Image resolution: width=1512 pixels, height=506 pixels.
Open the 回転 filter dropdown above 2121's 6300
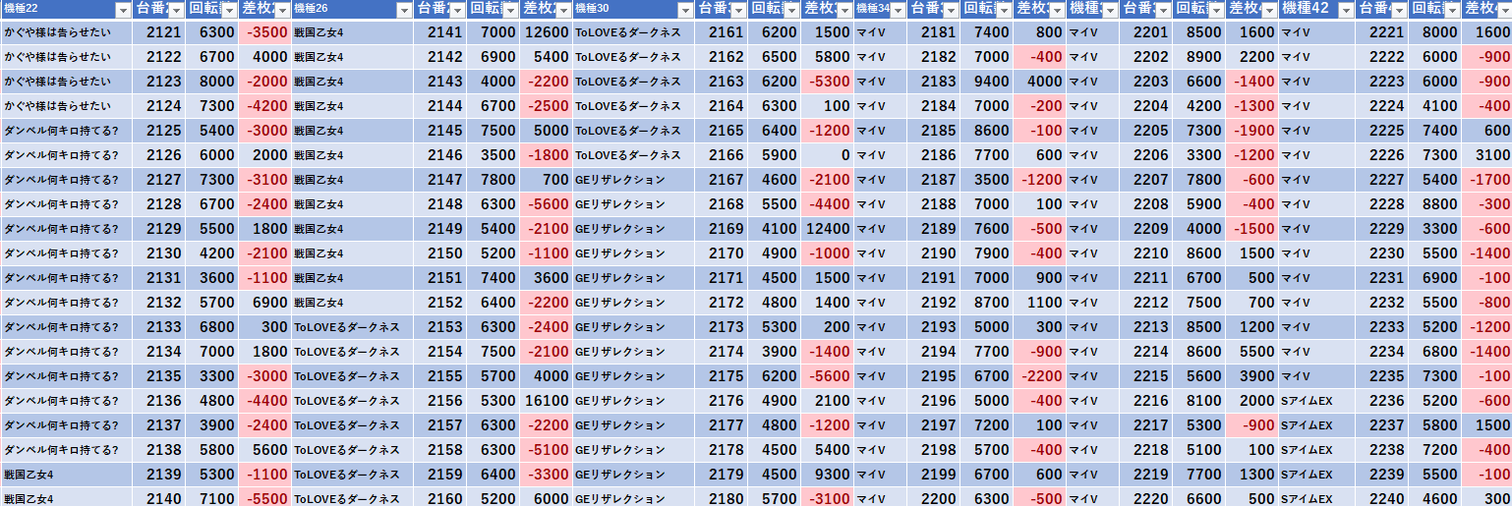click(229, 10)
